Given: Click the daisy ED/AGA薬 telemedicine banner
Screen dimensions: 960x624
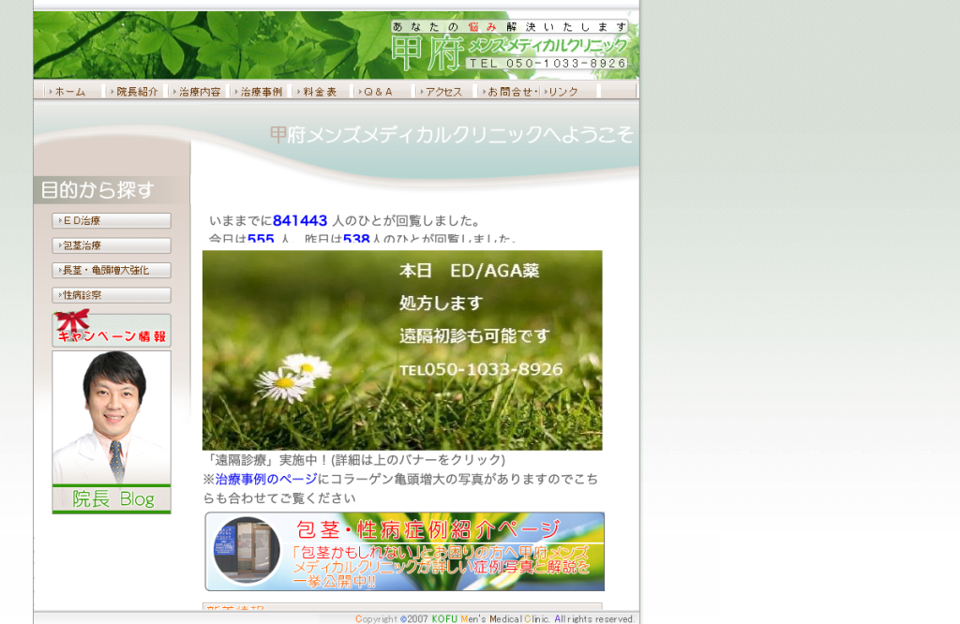Looking at the screenshot, I should coord(402,349).
